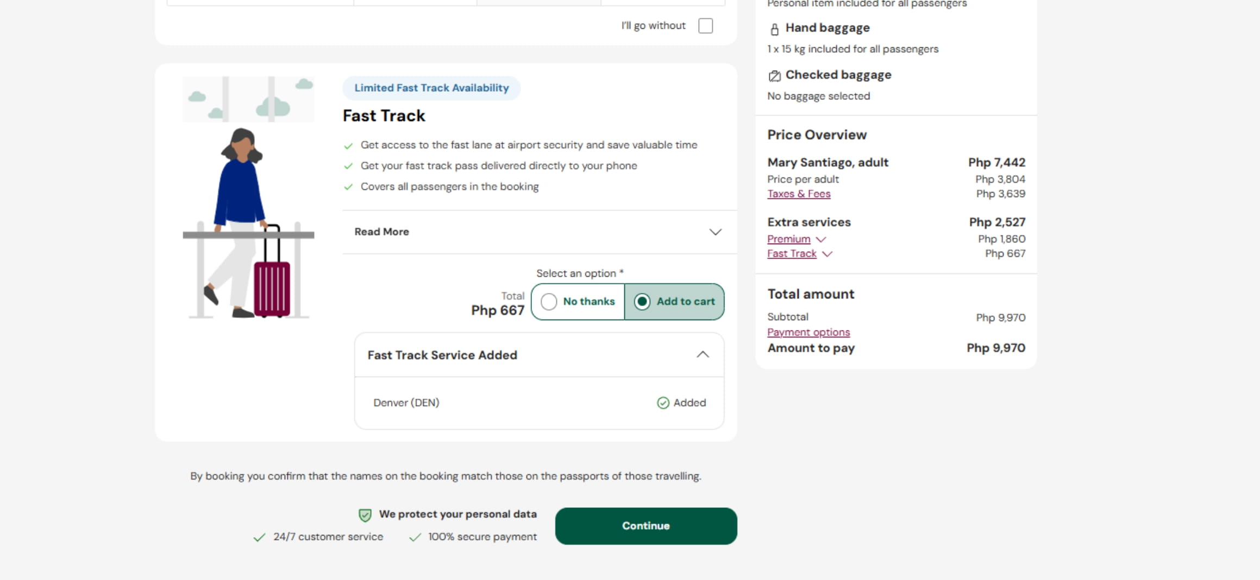Open the Taxes & Fees link
Viewport: 1260px width, 580px height.
(798, 194)
